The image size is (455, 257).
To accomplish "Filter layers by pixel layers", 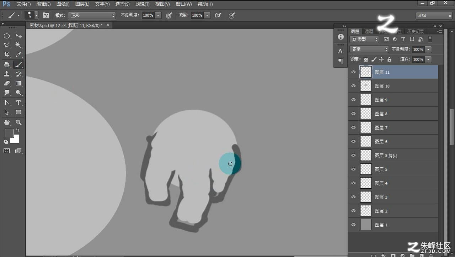I will (x=386, y=40).
